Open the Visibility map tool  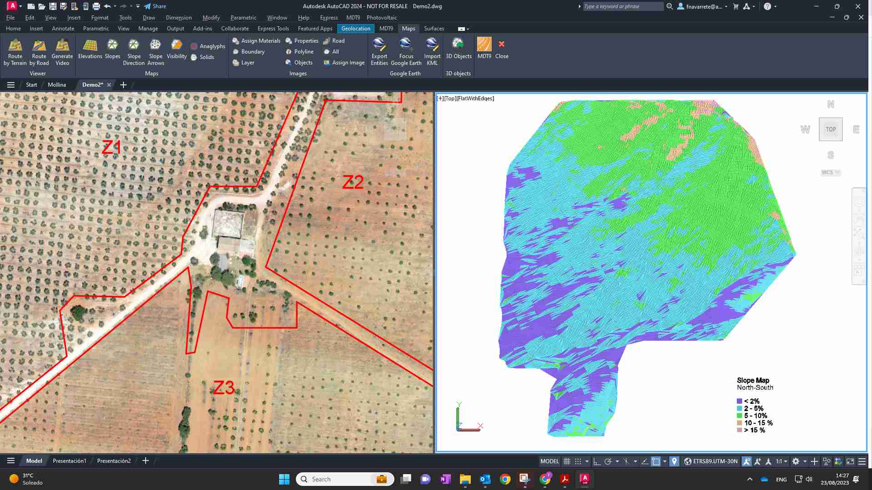[x=177, y=45]
